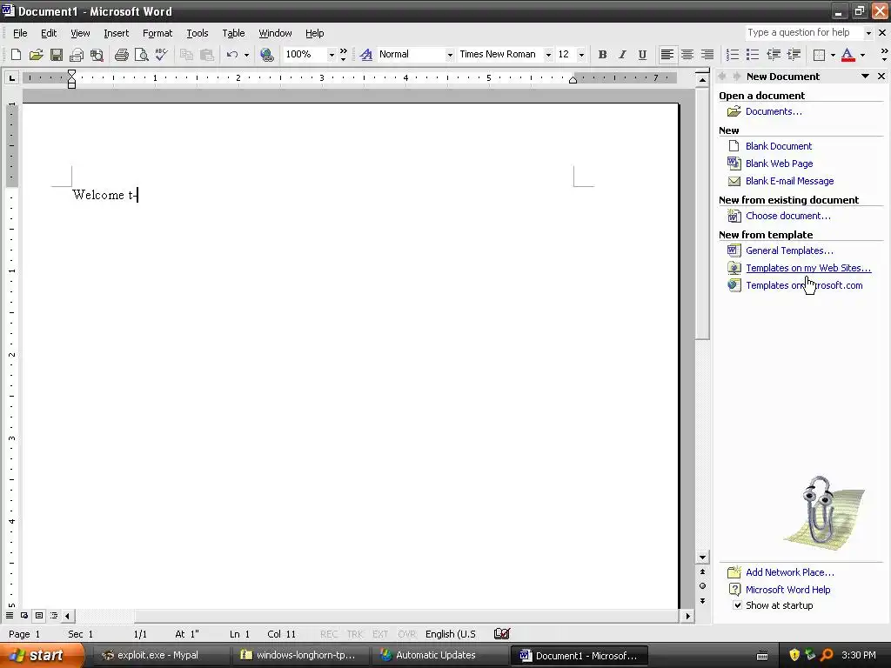Click the Blank Document link

pyautogui.click(x=779, y=146)
